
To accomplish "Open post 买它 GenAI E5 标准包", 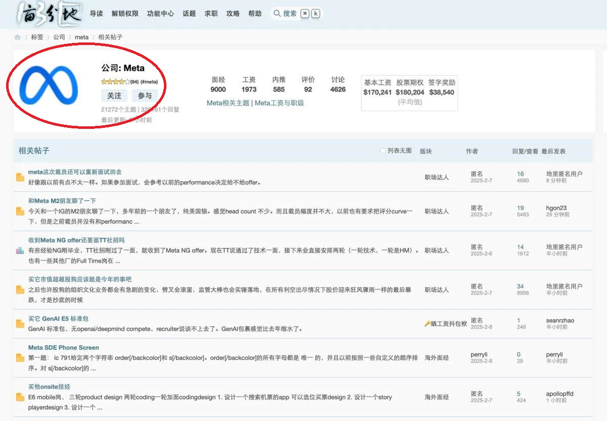I will pos(58,319).
